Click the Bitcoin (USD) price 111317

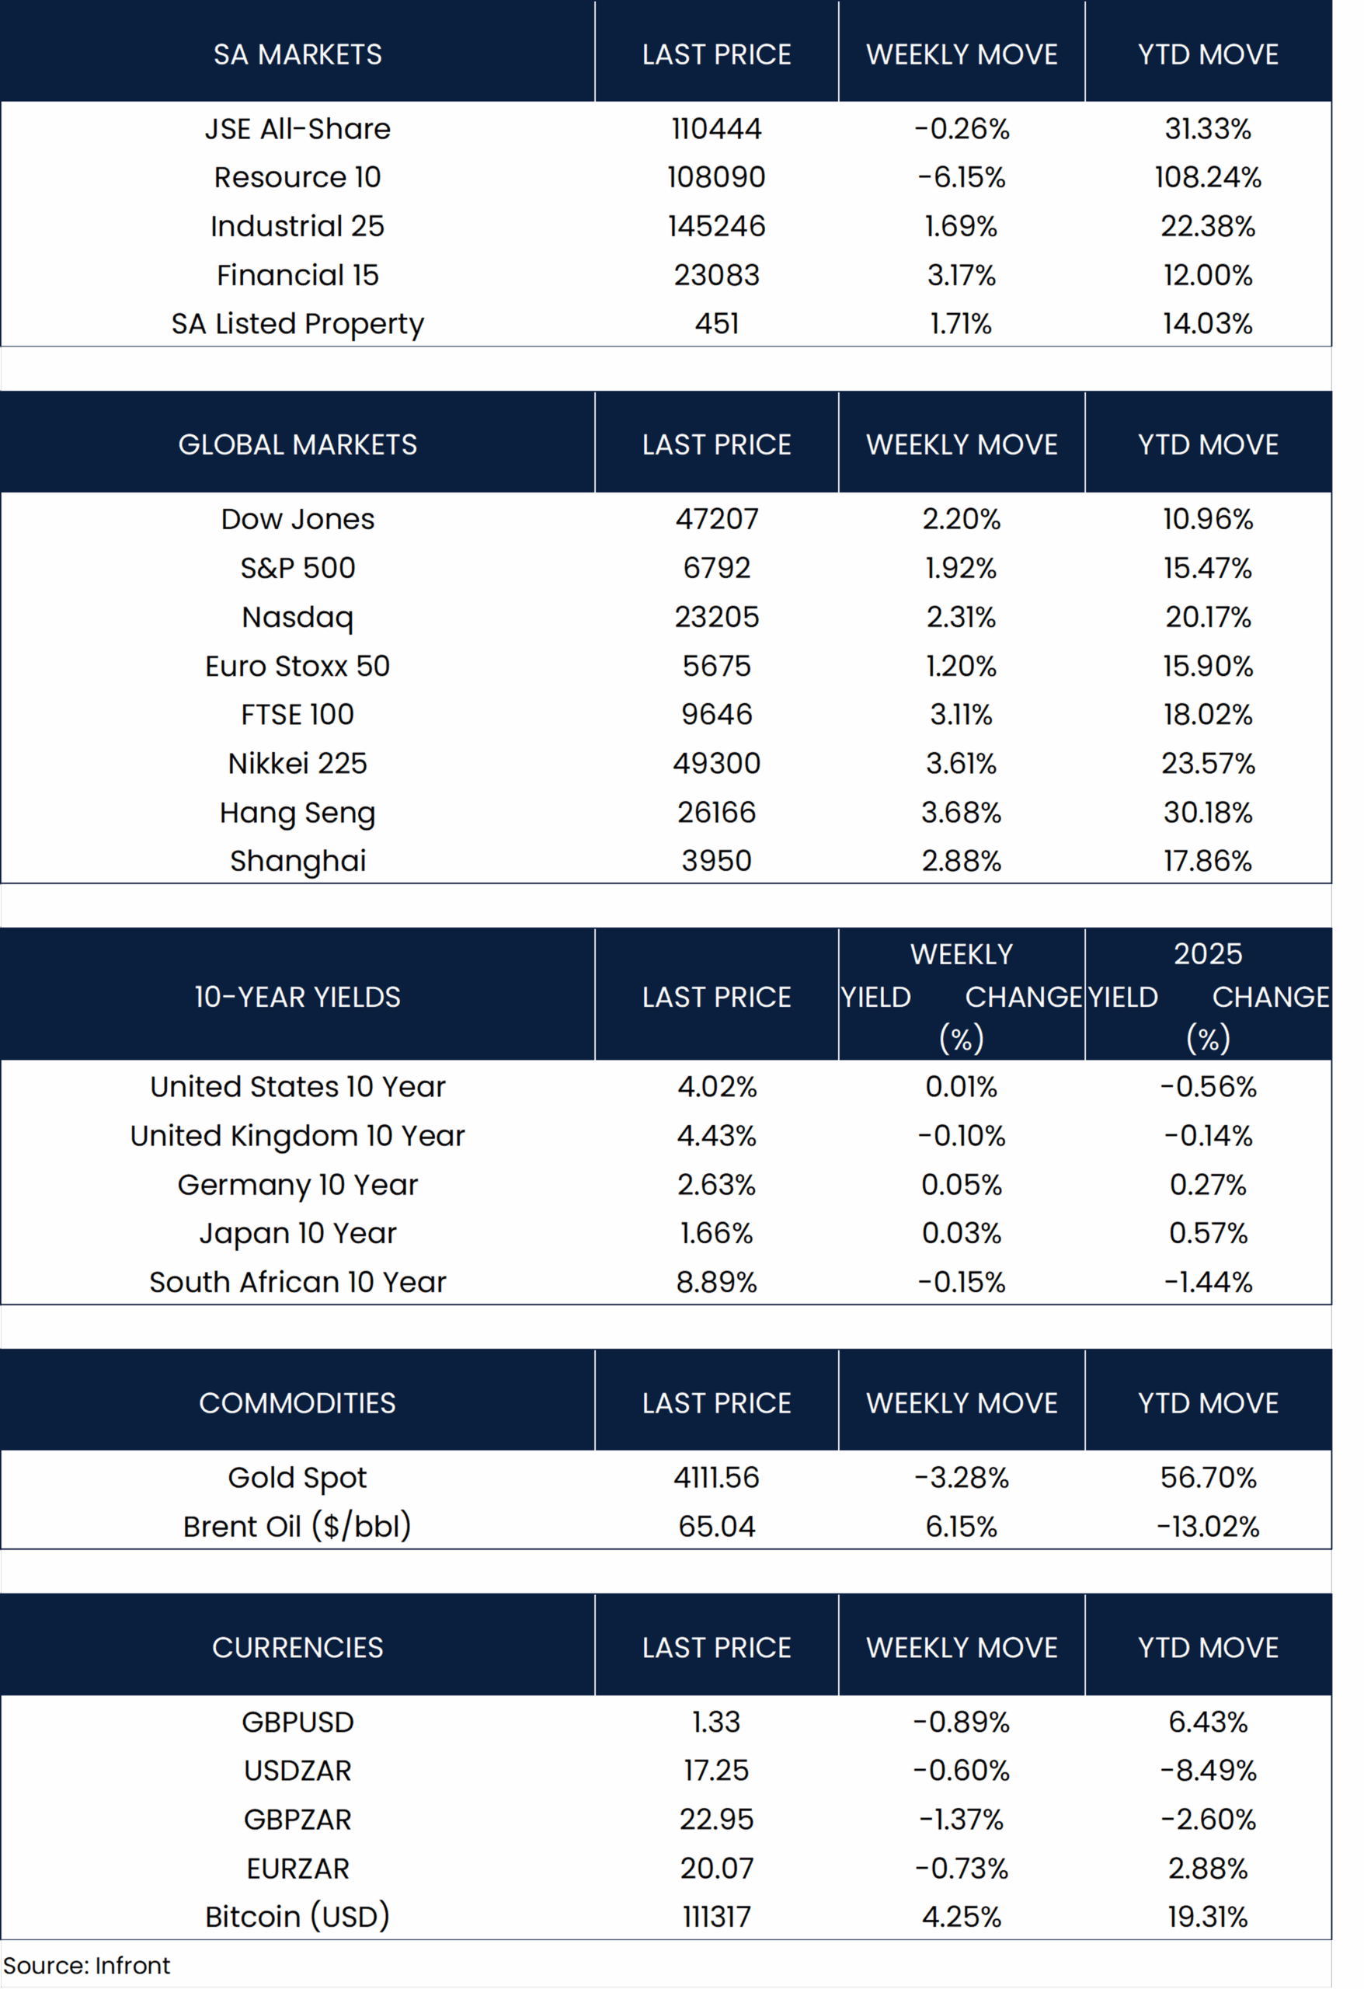[x=716, y=1917]
